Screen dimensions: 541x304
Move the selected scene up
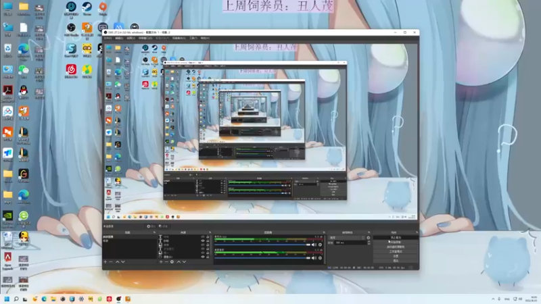coord(117,262)
